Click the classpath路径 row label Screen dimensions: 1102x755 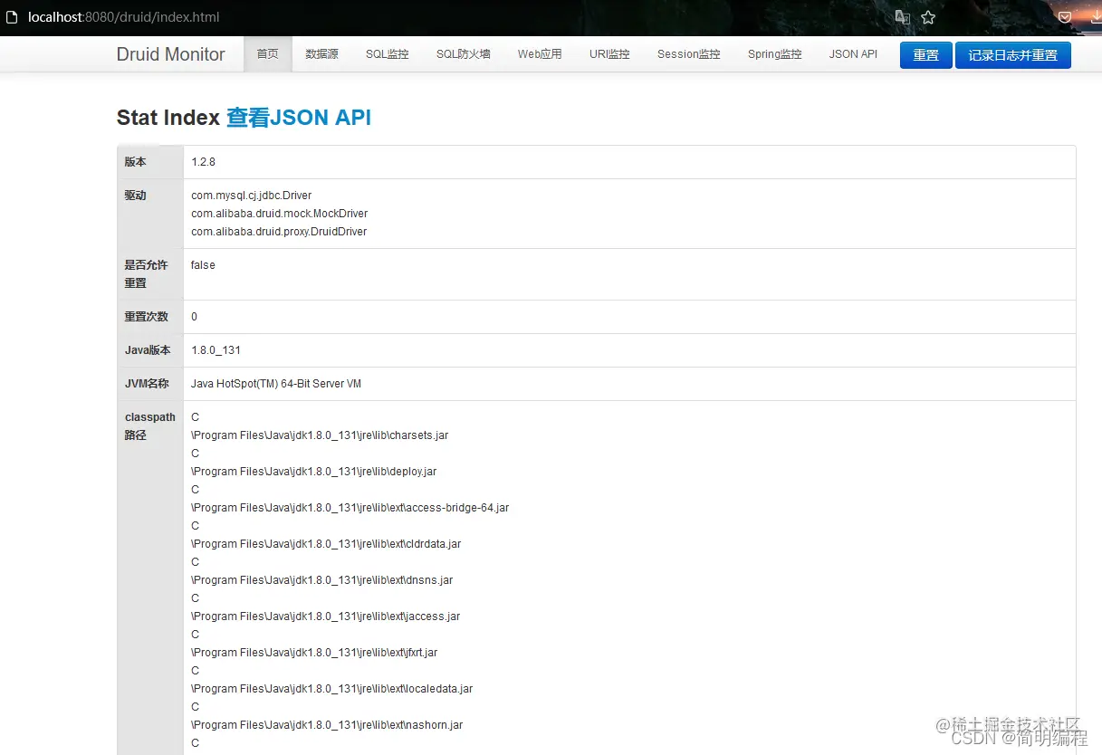(150, 426)
